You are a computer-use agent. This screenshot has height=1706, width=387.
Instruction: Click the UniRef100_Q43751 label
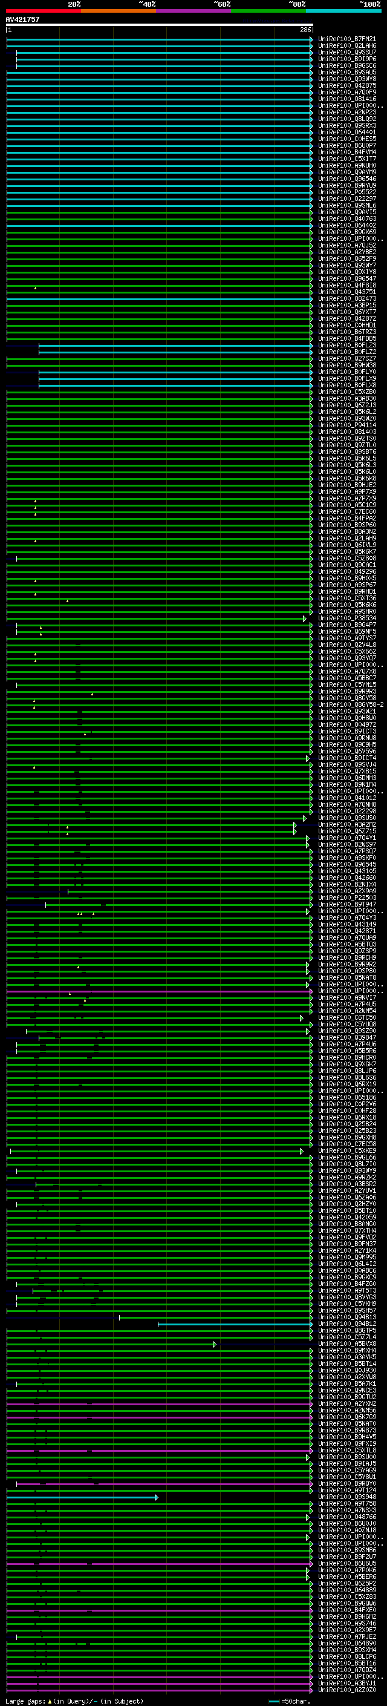click(x=346, y=292)
